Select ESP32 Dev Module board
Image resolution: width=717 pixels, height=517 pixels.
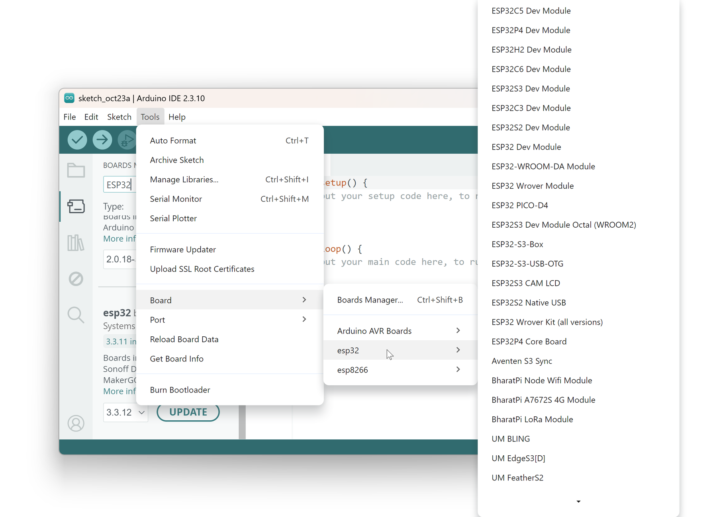tap(578, 147)
